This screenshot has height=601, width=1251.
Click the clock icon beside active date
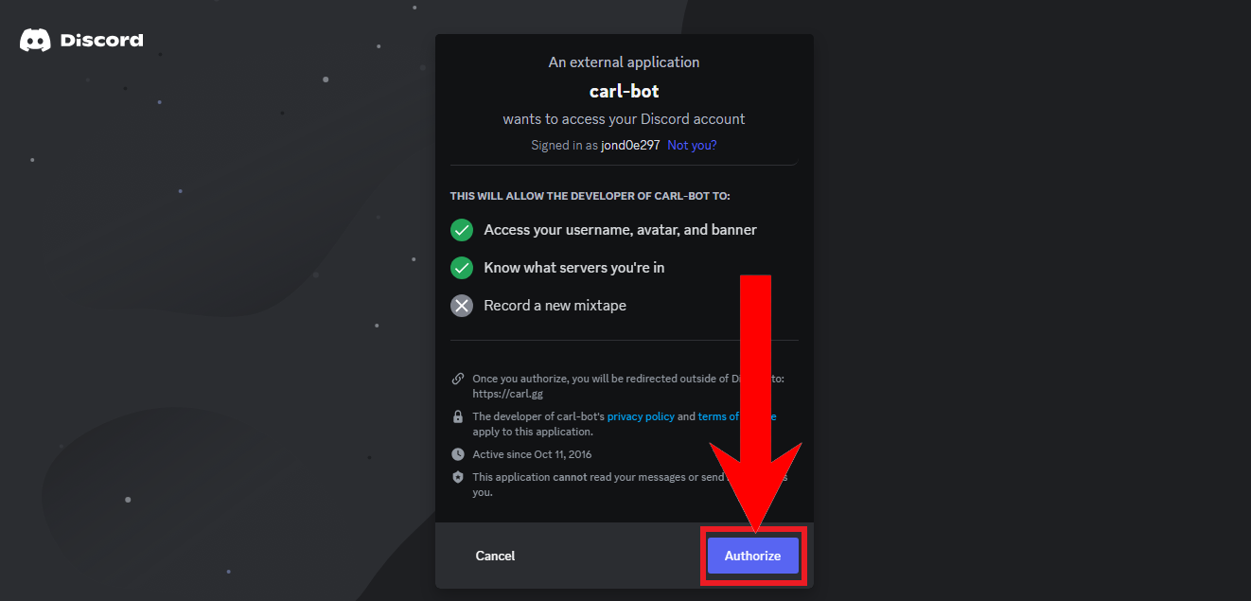(x=458, y=454)
